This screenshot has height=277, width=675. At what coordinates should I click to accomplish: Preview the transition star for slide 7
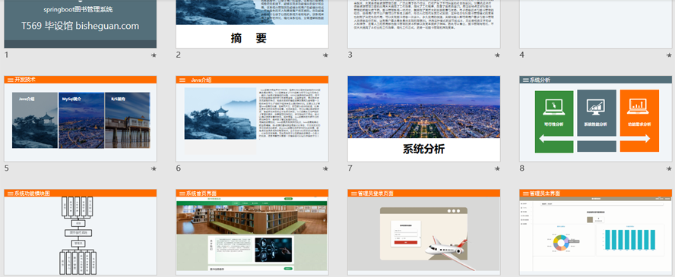(x=498, y=168)
